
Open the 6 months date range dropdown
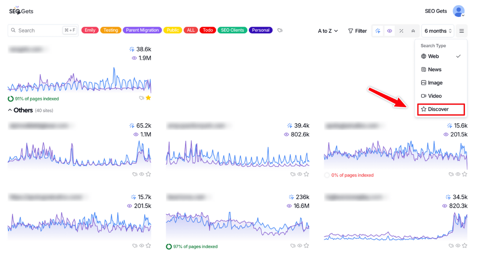pos(437,31)
